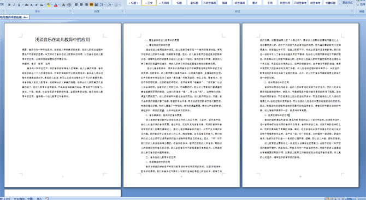
Task: Expand the line spacing dropdown
Action: (104, 5)
